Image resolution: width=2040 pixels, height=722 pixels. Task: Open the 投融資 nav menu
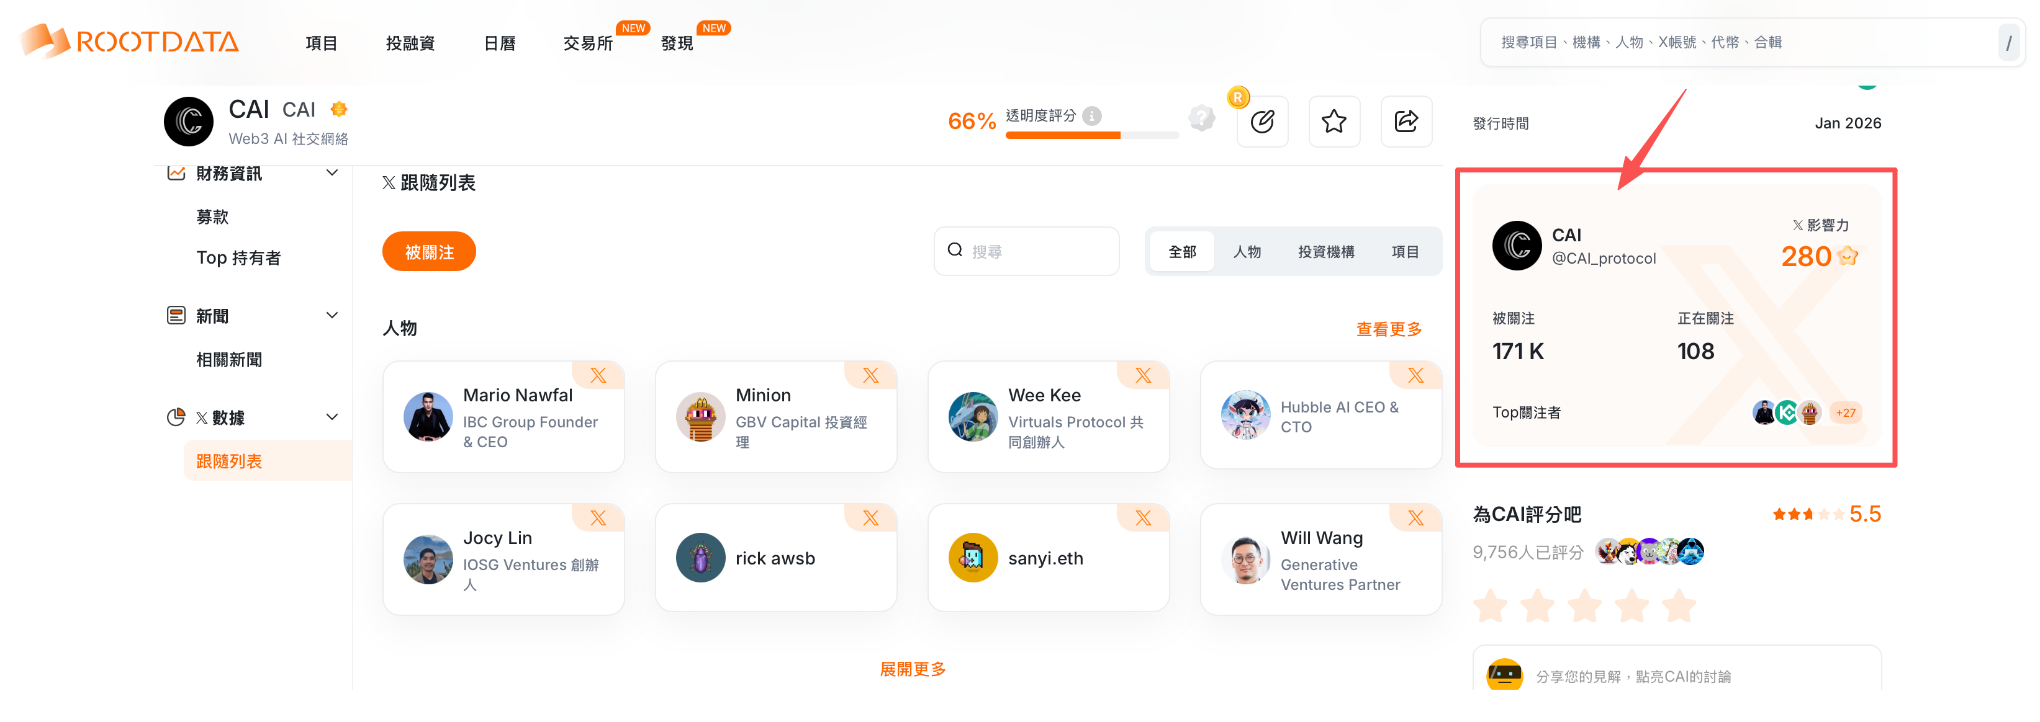410,43
